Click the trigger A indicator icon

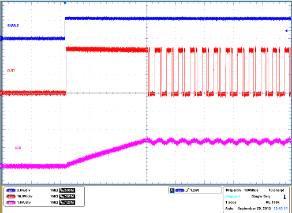coord(172,190)
